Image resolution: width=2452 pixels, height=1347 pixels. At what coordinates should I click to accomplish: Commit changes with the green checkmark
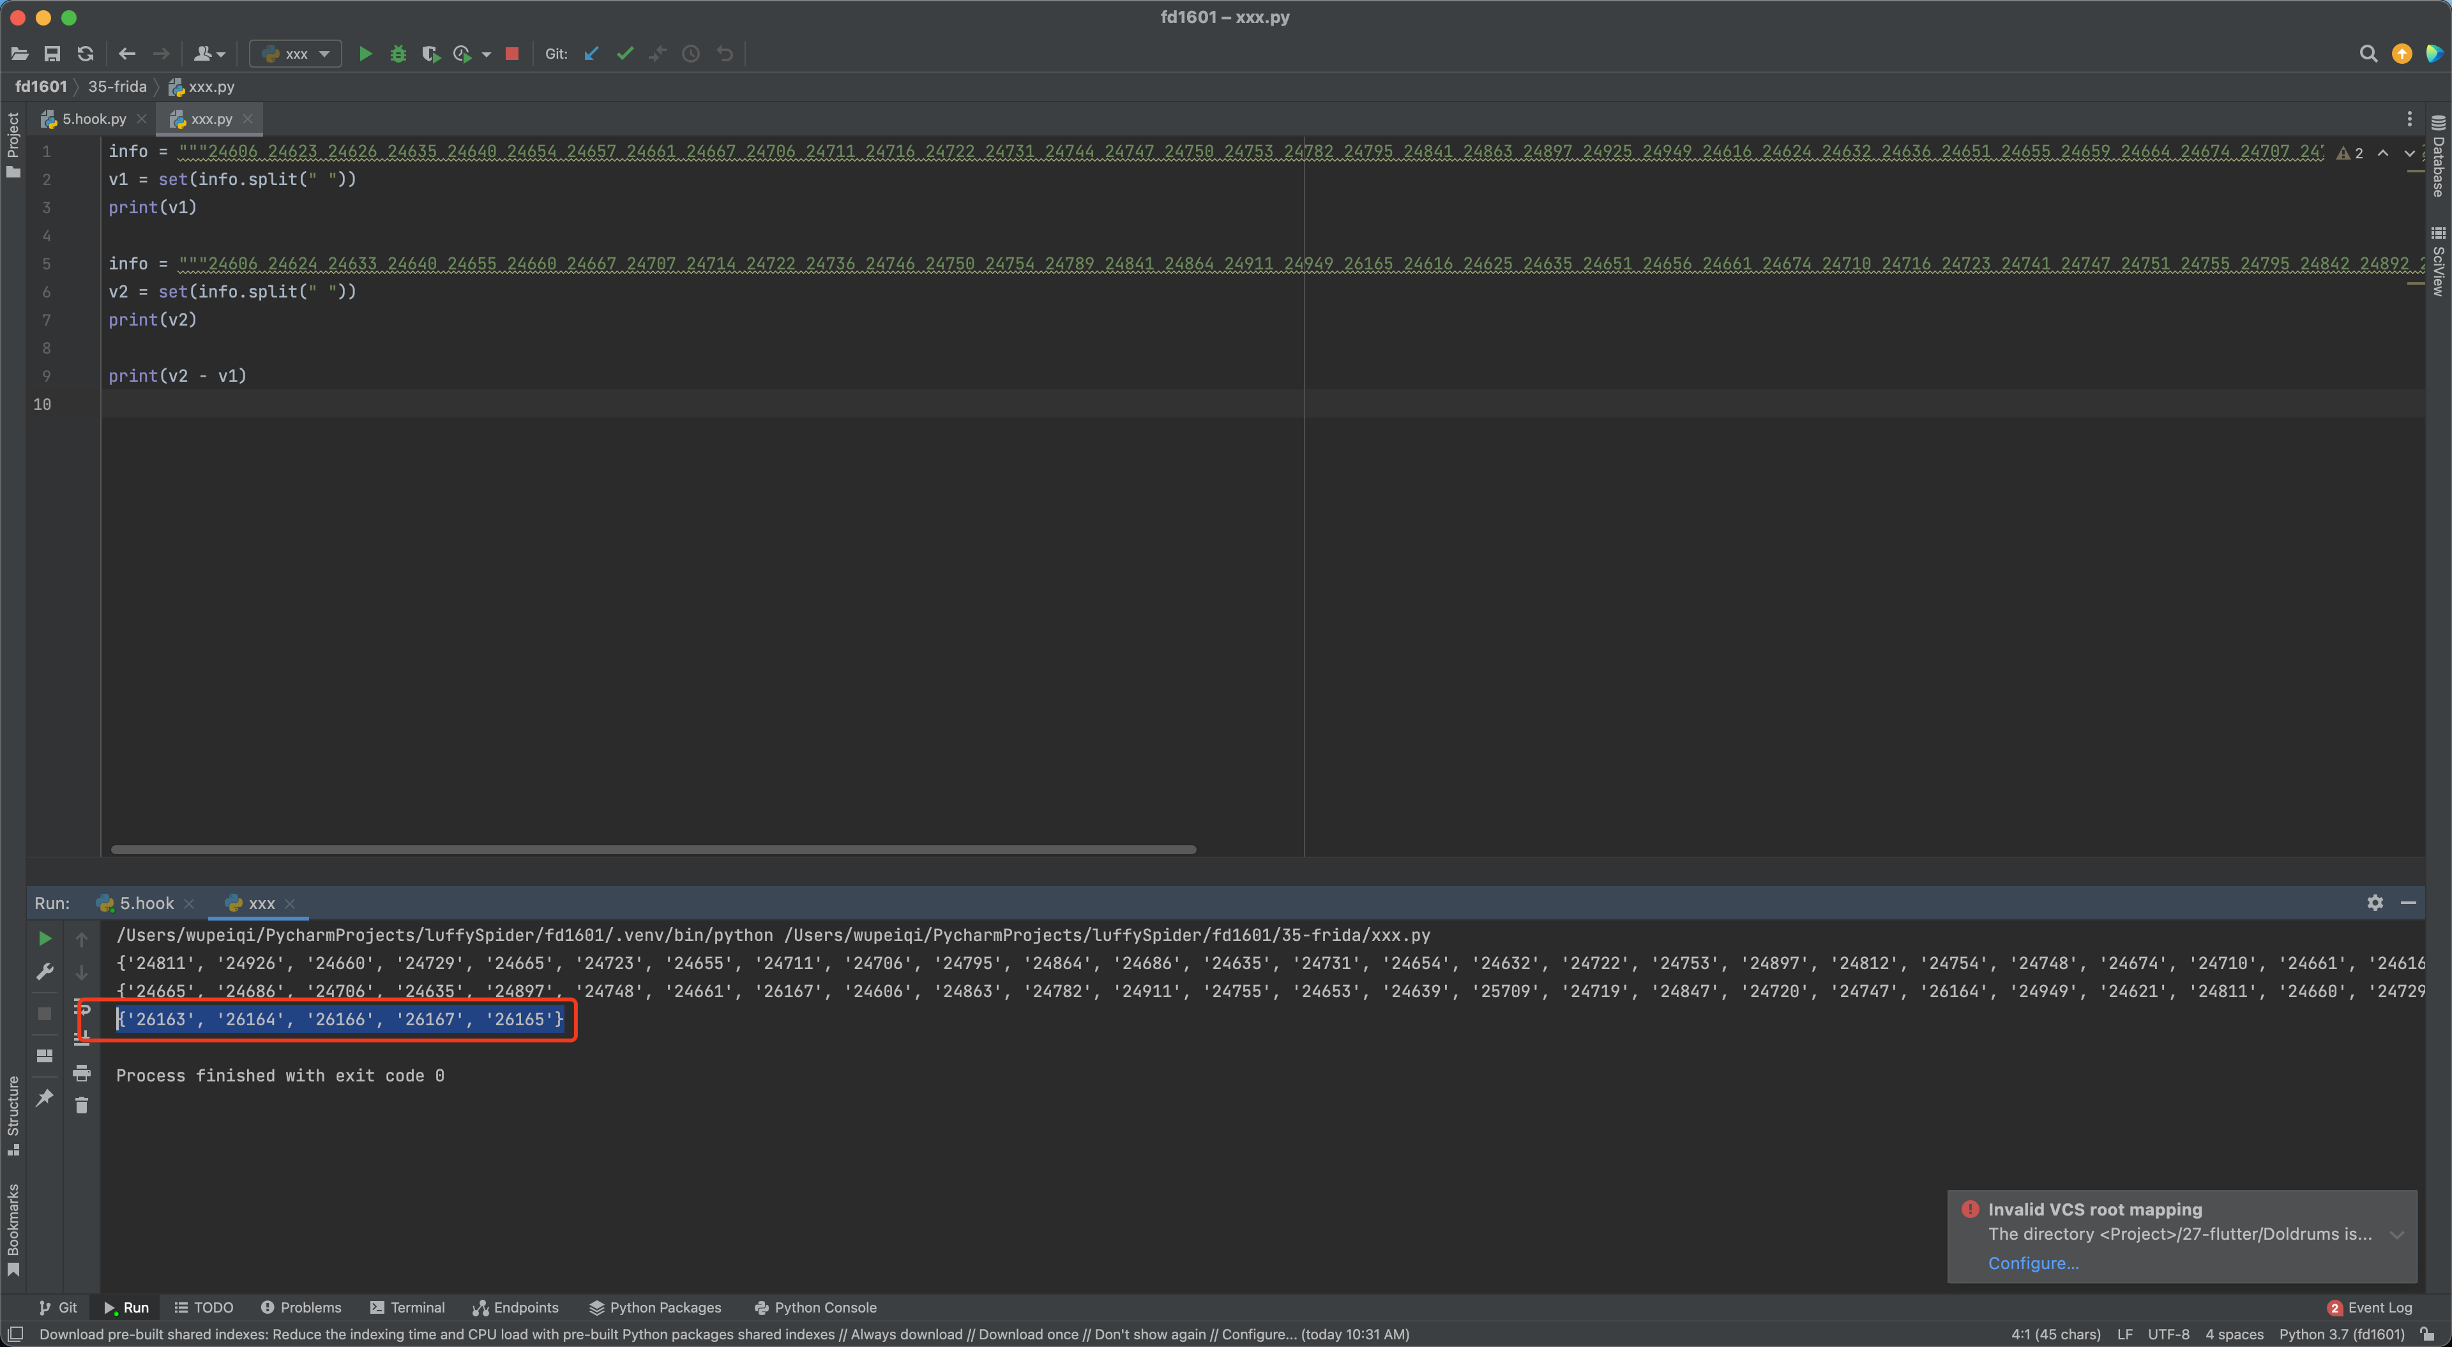[625, 54]
